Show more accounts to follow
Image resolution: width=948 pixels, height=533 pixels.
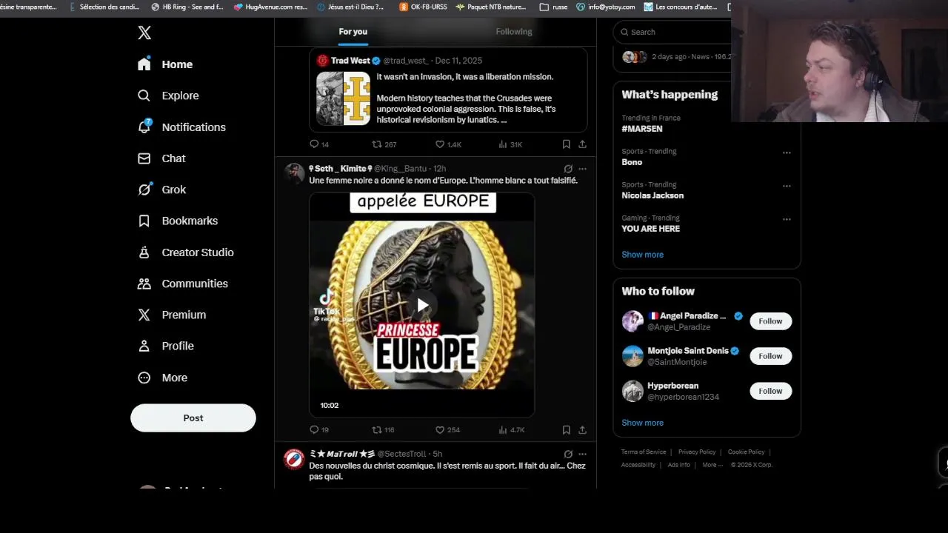click(x=642, y=423)
